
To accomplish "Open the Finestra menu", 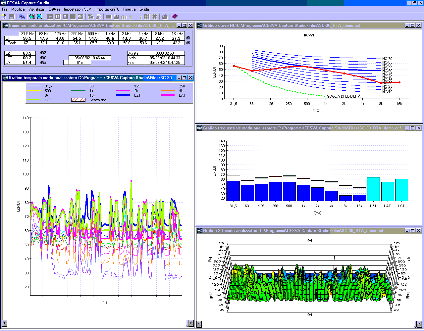I will tap(129, 9).
